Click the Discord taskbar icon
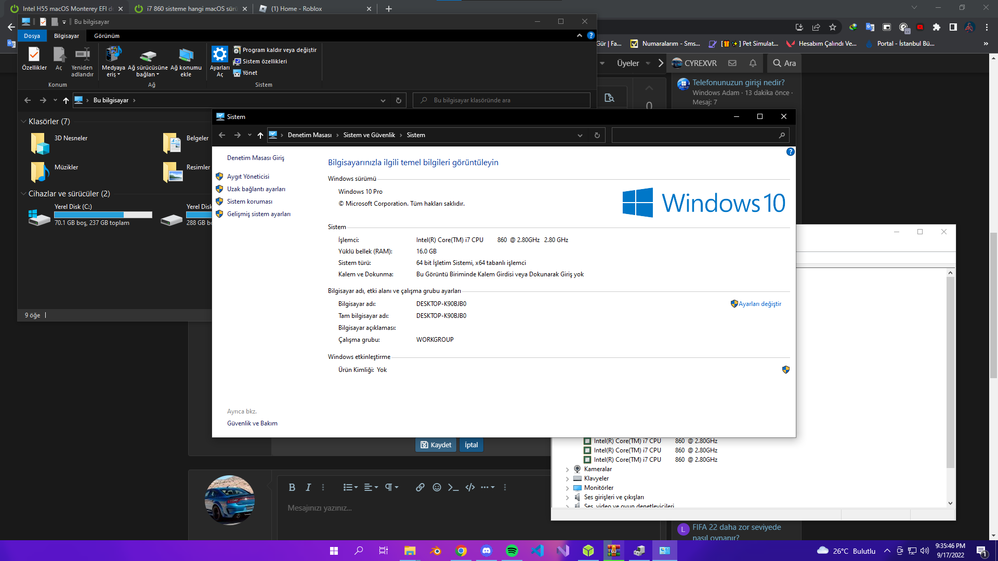Screen dimensions: 998x561 487,551
